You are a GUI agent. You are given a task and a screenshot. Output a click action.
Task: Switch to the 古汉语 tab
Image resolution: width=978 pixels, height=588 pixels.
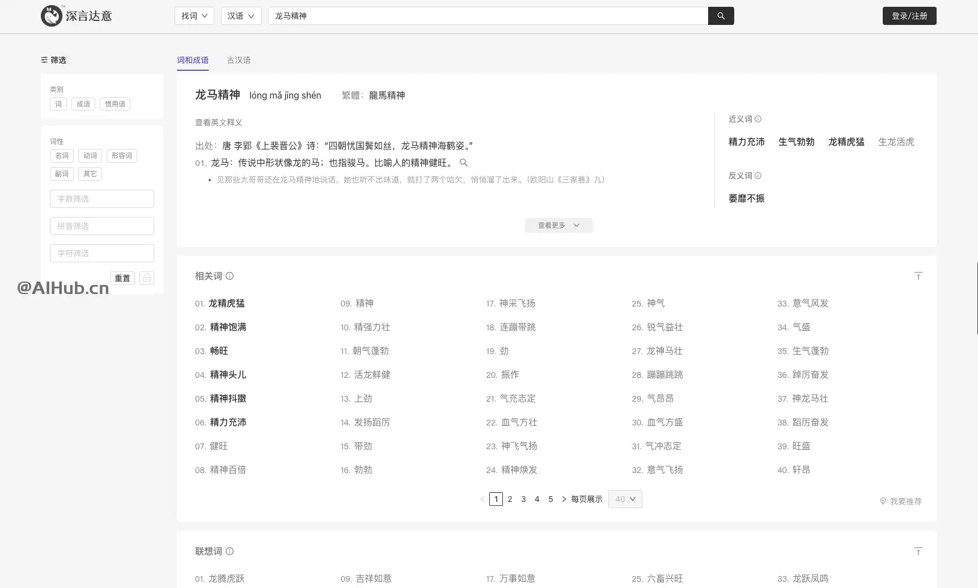tap(238, 60)
